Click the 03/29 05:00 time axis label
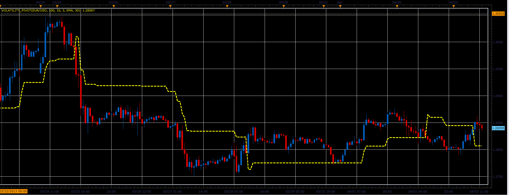 [295, 192]
